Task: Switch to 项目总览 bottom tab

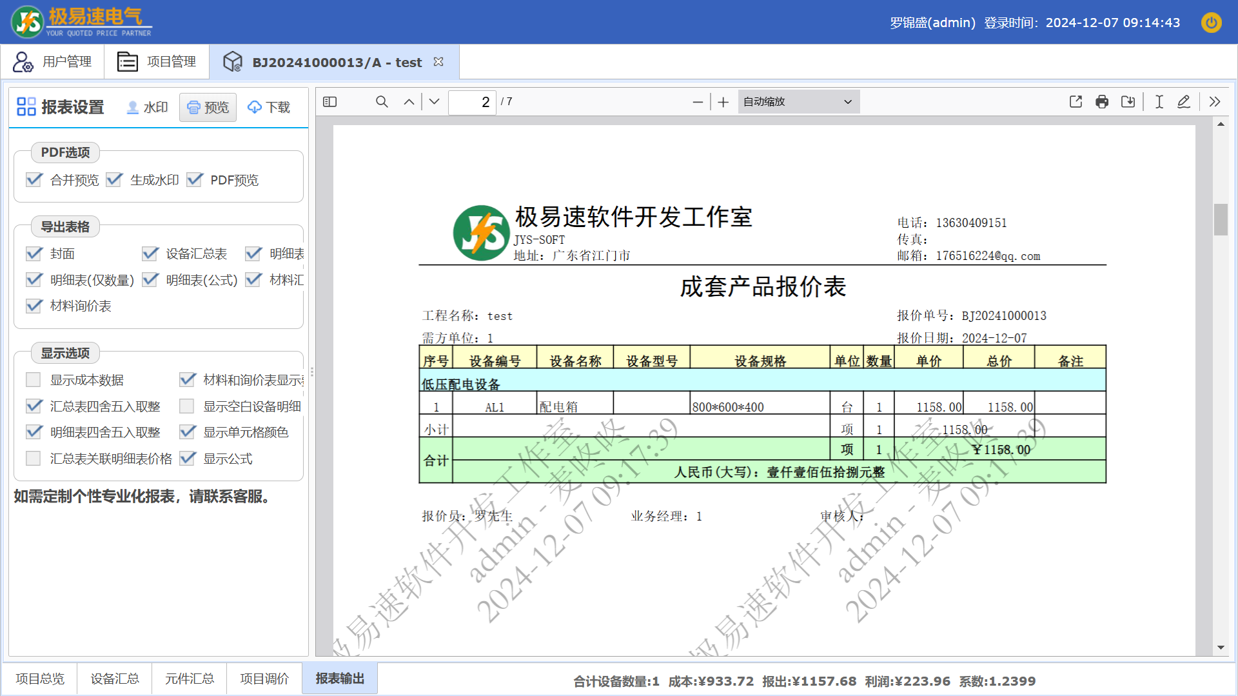Action: pos(40,679)
